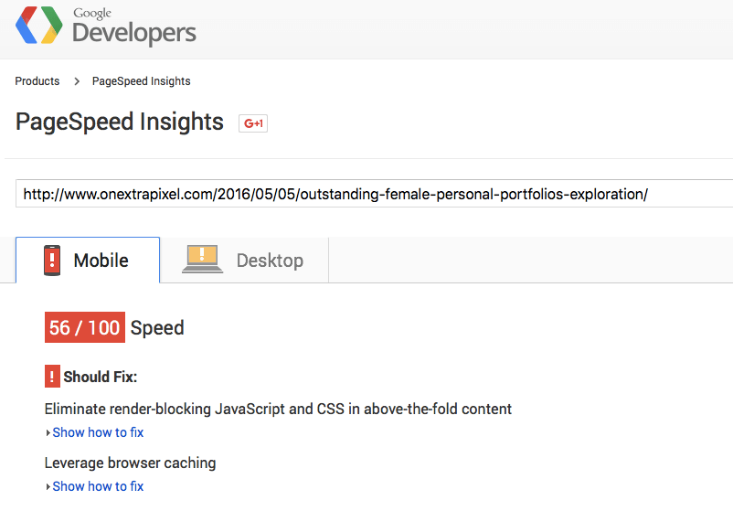Click the Google Developers chevron logo
The image size is (733, 511).
coord(38,26)
